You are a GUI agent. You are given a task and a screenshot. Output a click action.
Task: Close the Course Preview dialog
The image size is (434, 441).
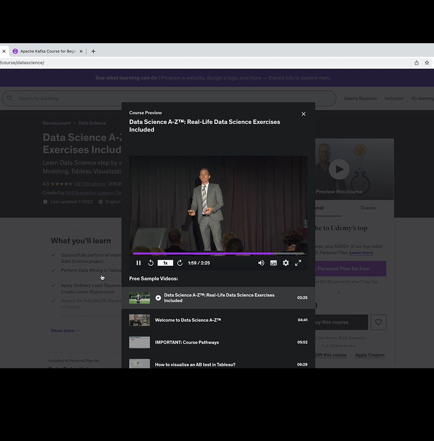tap(303, 114)
